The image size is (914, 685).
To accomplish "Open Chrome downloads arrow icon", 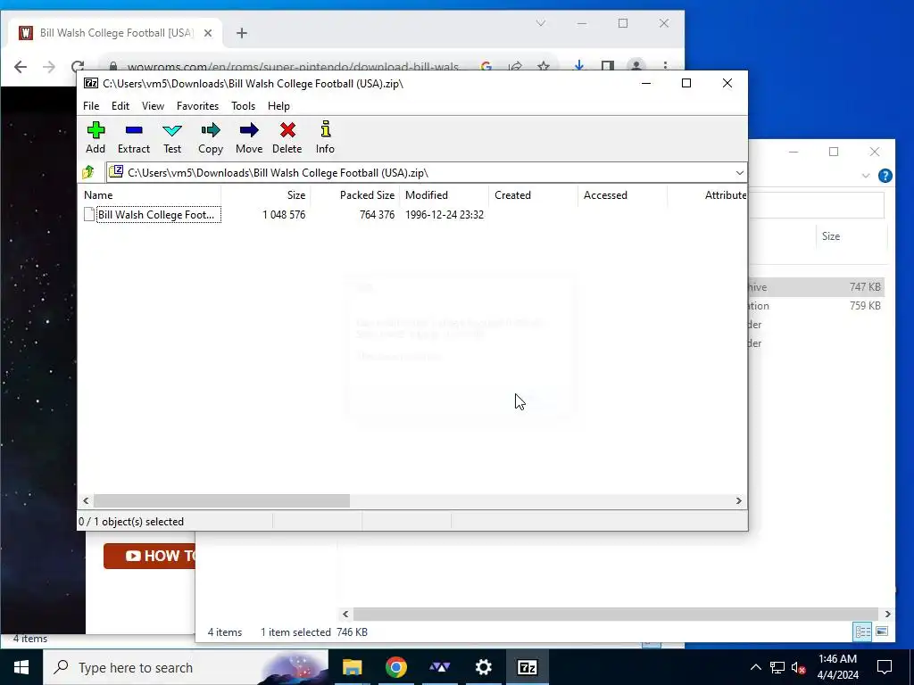I will click(578, 66).
